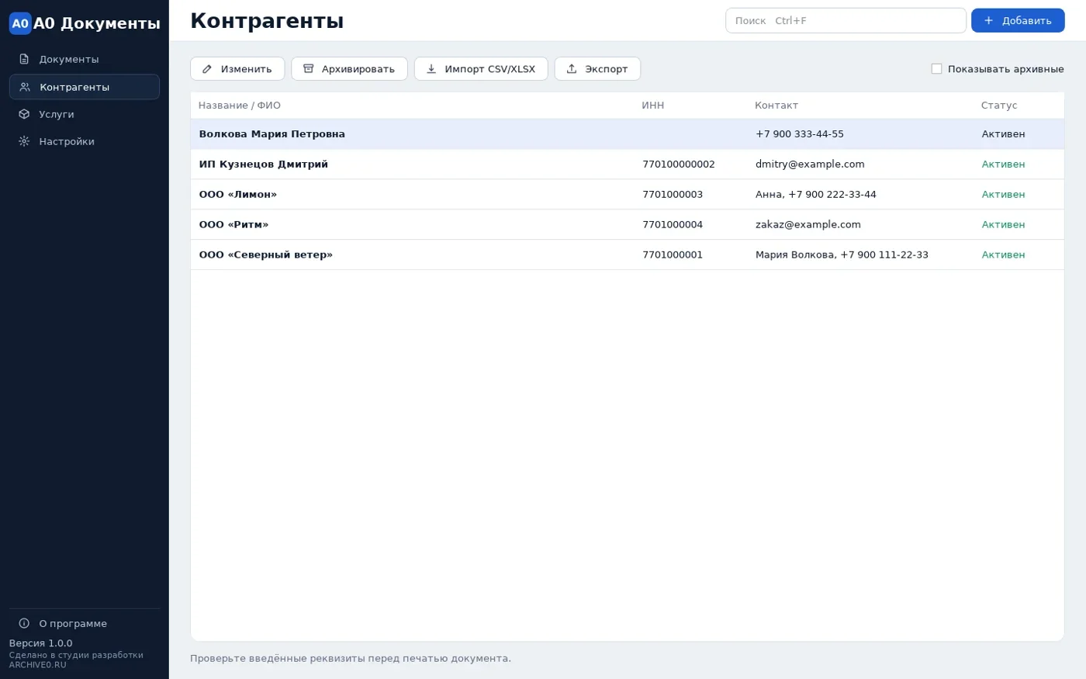This screenshot has width=1086, height=679.
Task: Open the Настройки section
Action: (85, 141)
